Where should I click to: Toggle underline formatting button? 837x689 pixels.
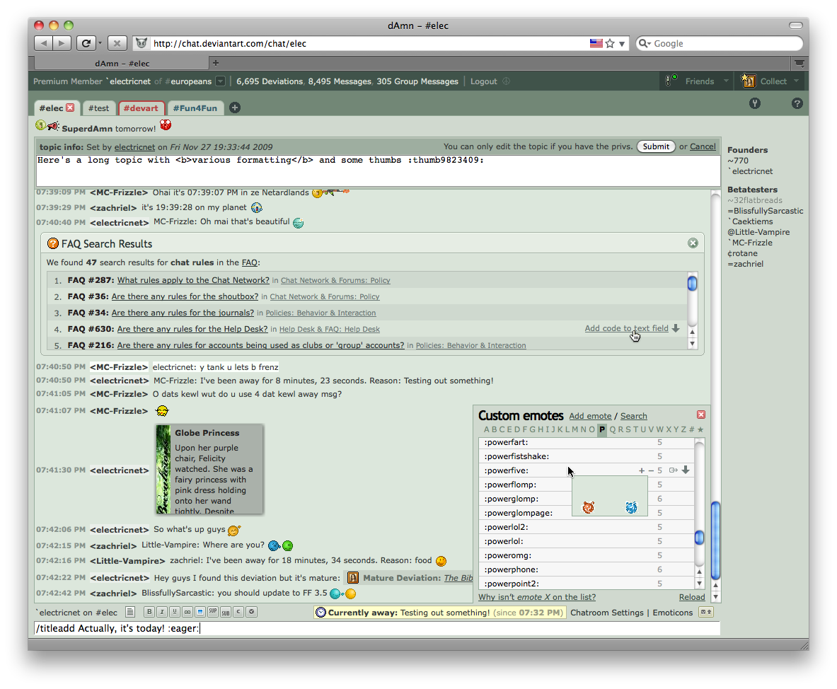(175, 612)
